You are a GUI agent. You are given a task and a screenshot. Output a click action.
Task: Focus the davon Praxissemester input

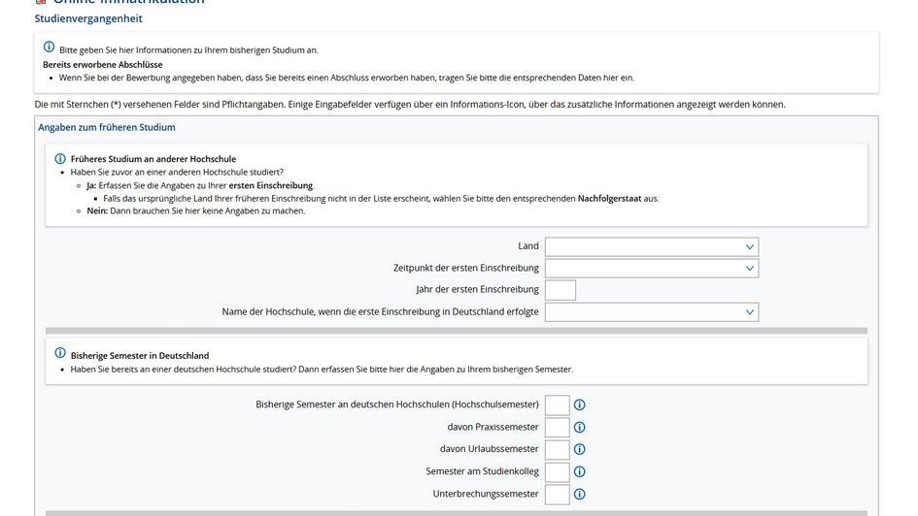point(557,427)
